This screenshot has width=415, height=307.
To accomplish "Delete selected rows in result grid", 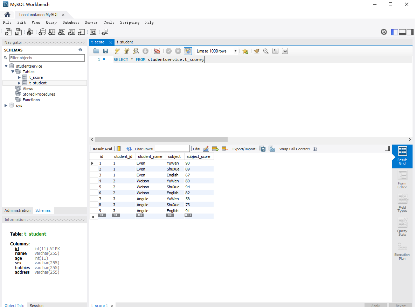I will coord(225,149).
